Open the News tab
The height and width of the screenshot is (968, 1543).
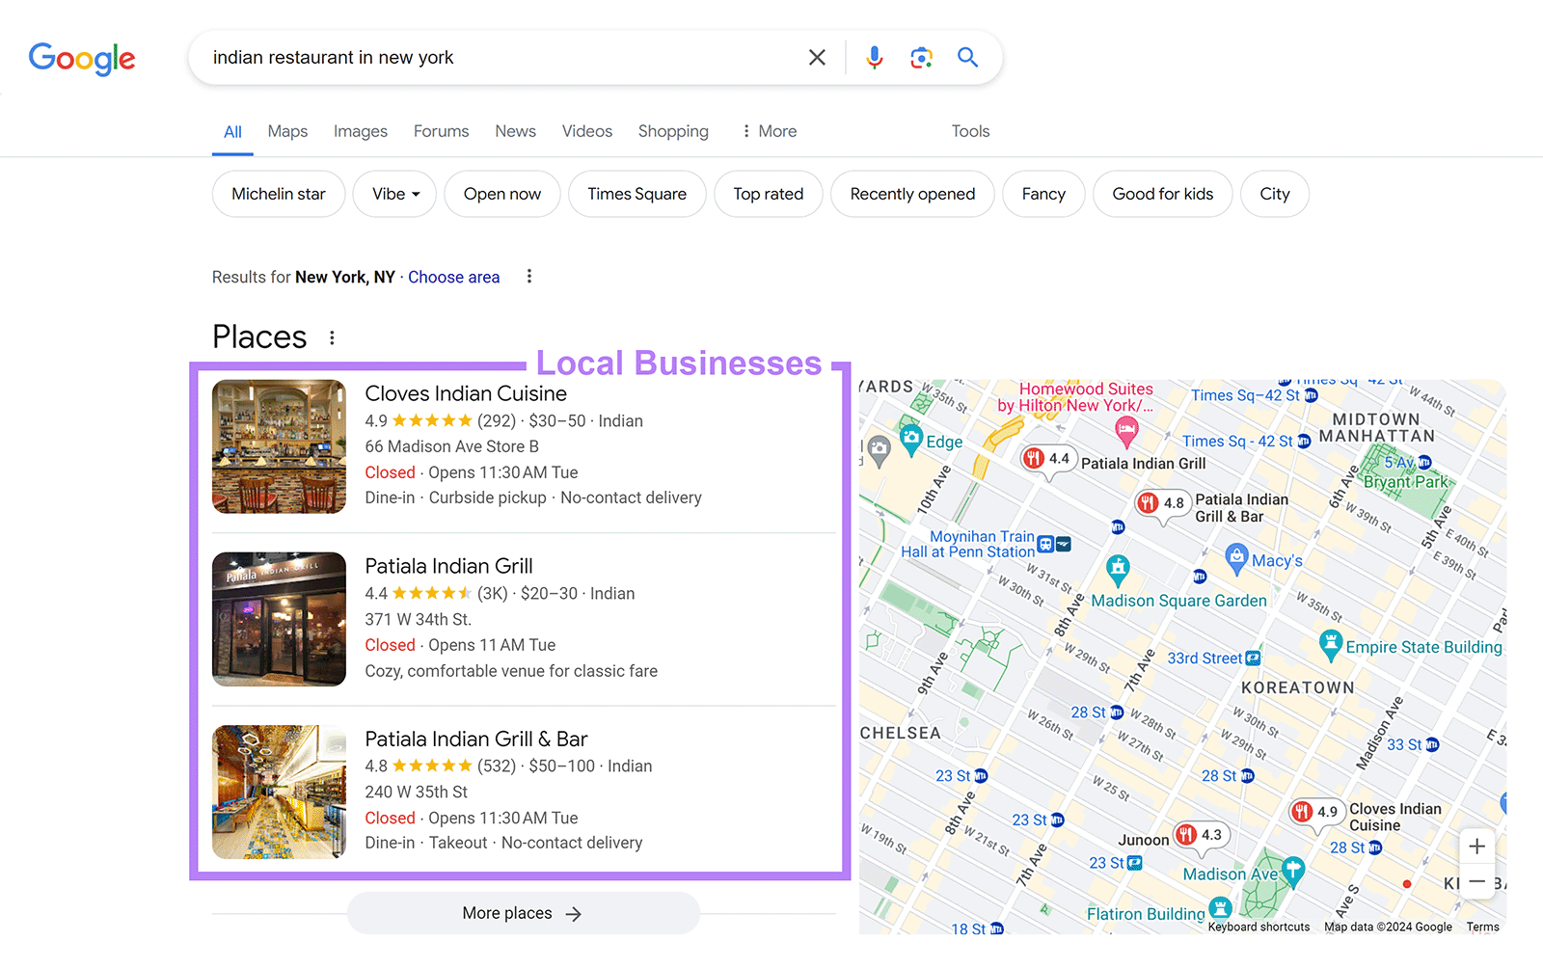[x=515, y=131]
